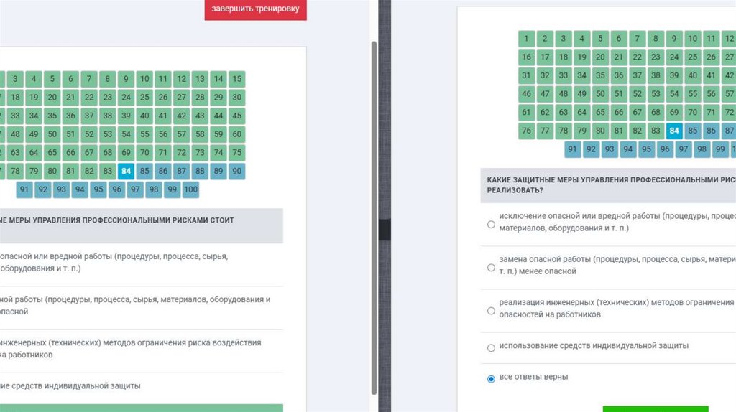Go to question 1
Image resolution: width=736 pixels, height=412 pixels.
527,39
